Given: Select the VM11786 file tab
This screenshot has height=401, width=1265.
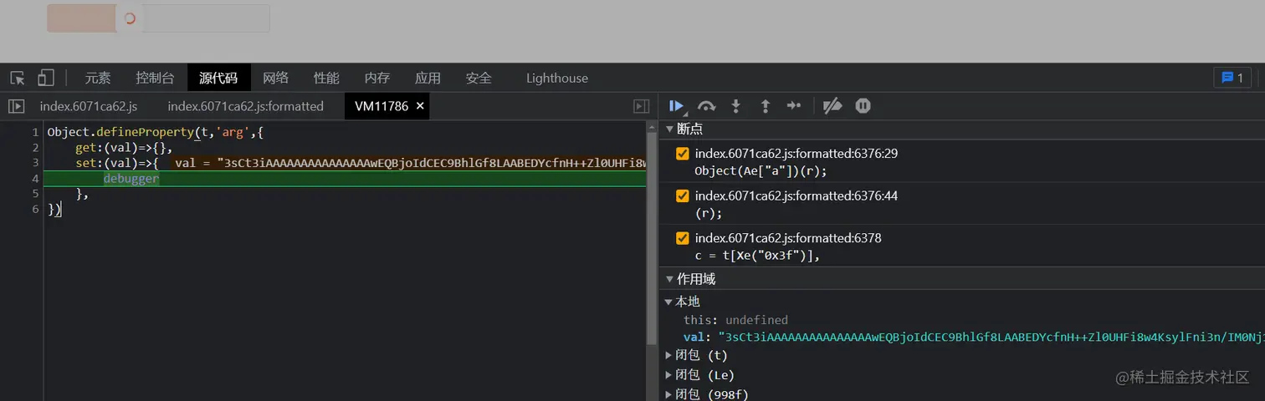Looking at the screenshot, I should [x=381, y=106].
